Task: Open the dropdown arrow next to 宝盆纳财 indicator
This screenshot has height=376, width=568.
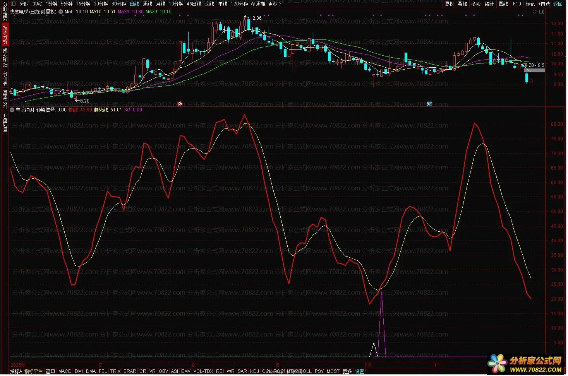Action: coord(12,110)
